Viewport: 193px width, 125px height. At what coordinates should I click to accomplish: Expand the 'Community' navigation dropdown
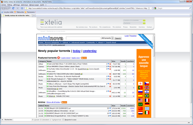click(91, 42)
